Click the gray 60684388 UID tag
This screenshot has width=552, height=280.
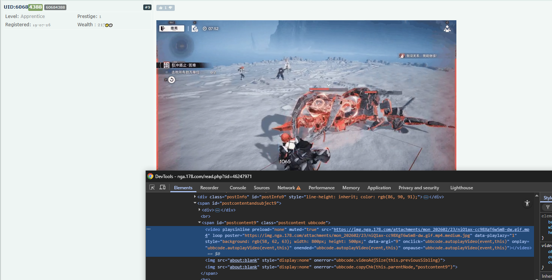pos(55,7)
